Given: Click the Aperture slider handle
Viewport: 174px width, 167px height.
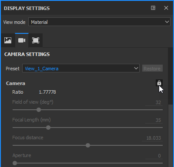Looking at the screenshot, I should pos(15,163).
